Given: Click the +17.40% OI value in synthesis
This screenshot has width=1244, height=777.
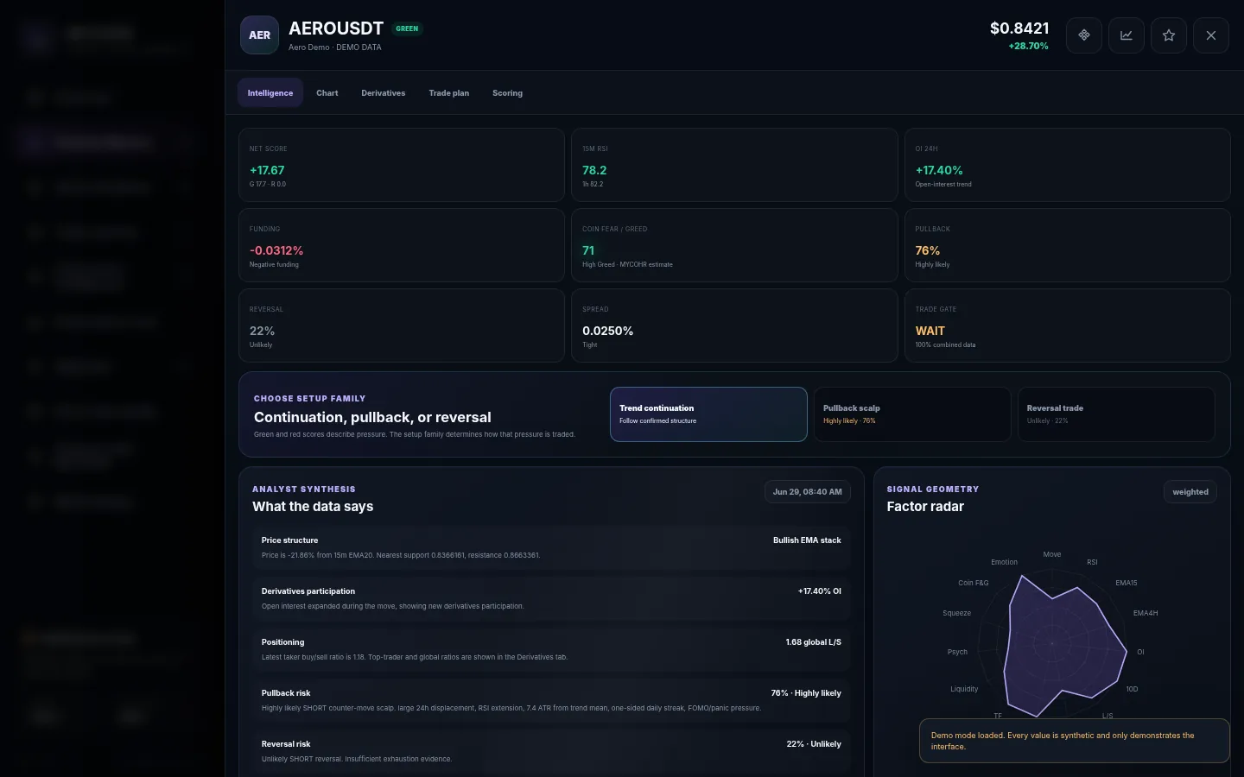Looking at the screenshot, I should tap(820, 591).
